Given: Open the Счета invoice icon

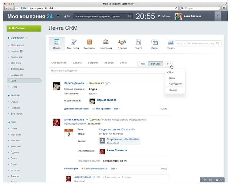Looking at the screenshot, I should pos(138,43).
